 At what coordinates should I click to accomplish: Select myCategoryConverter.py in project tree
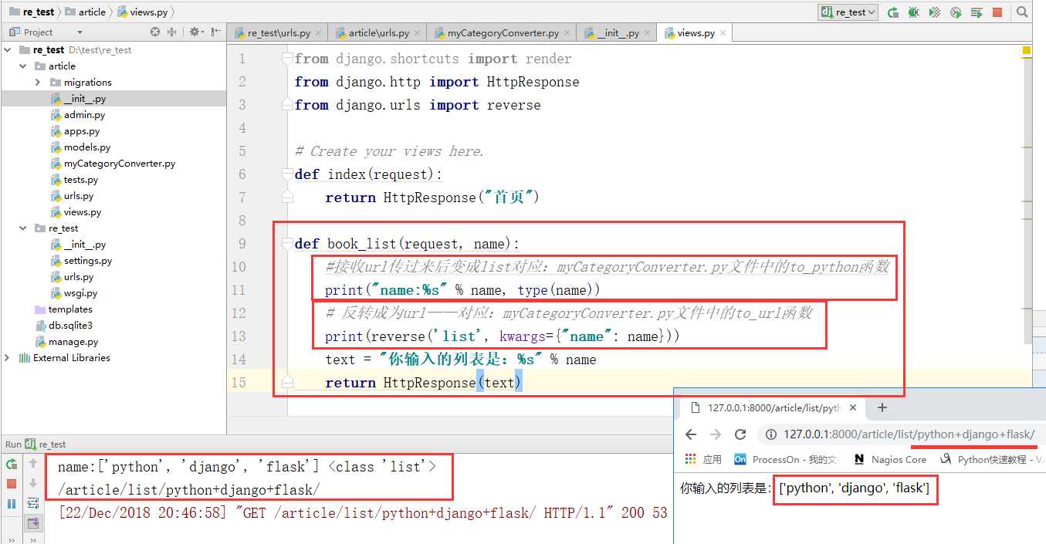[113, 163]
